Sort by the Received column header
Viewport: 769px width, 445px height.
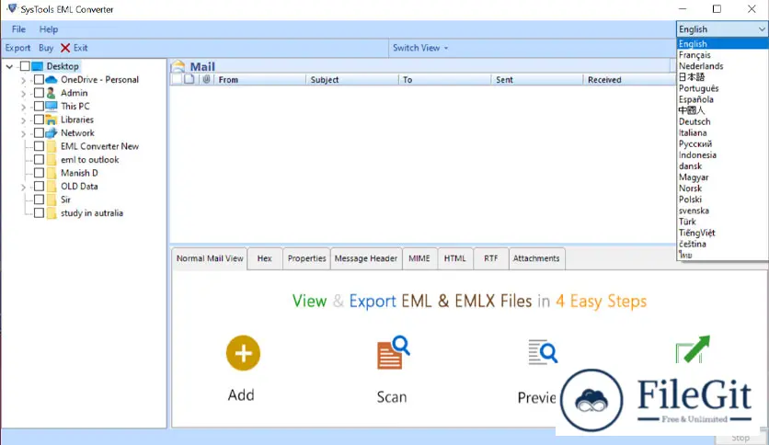coord(629,79)
